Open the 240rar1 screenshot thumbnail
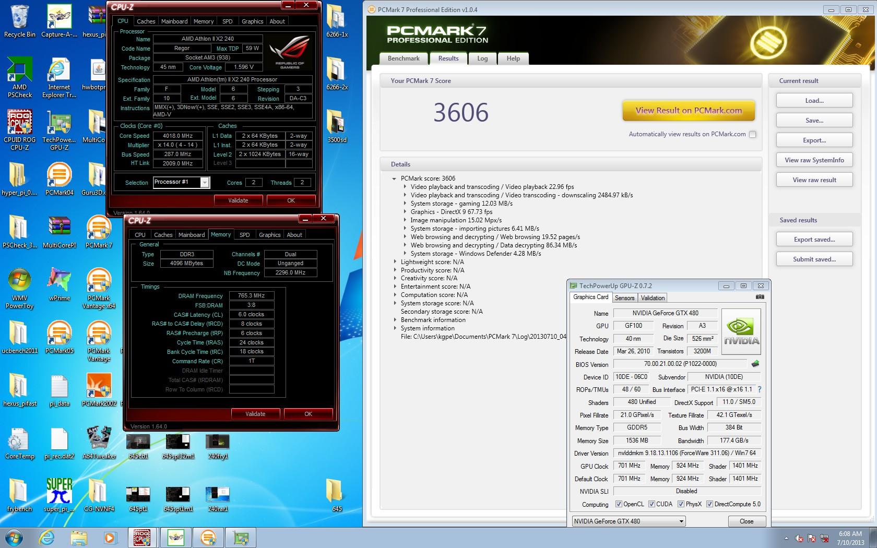Image resolution: width=877 pixels, height=548 pixels. 218,499
